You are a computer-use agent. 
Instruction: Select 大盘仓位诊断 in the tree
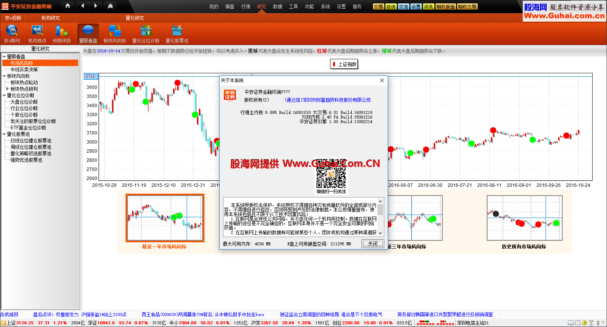click(24, 102)
